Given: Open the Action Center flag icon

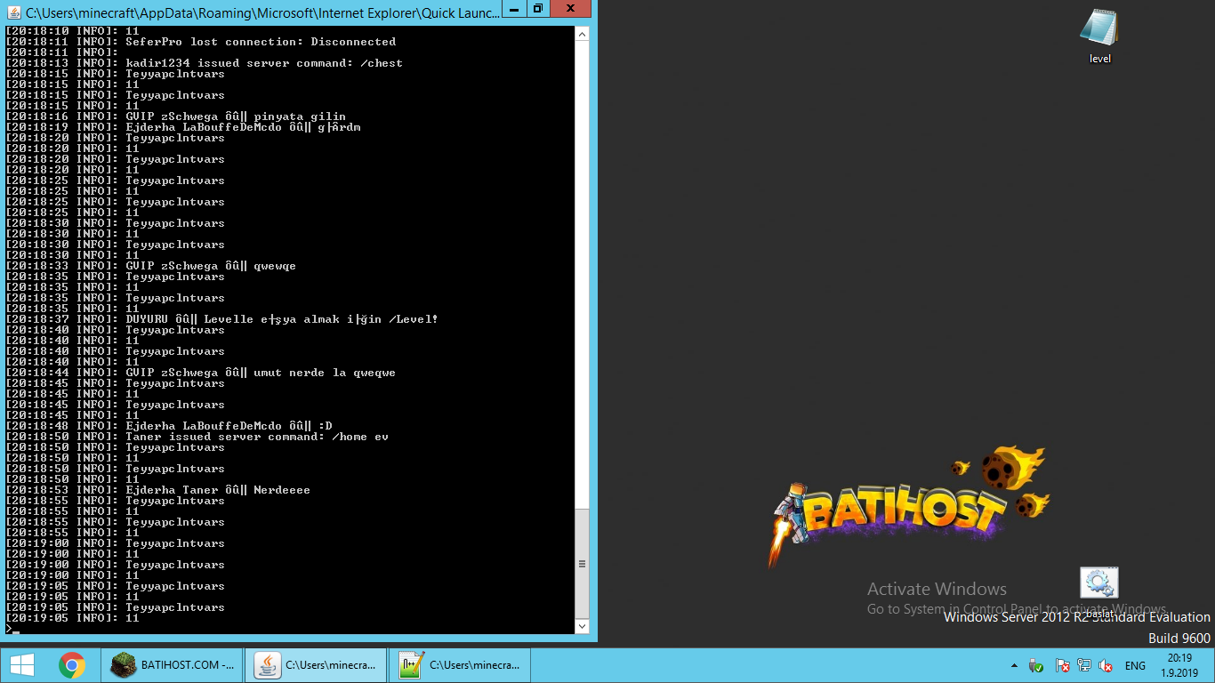Looking at the screenshot, I should pos(1062,665).
